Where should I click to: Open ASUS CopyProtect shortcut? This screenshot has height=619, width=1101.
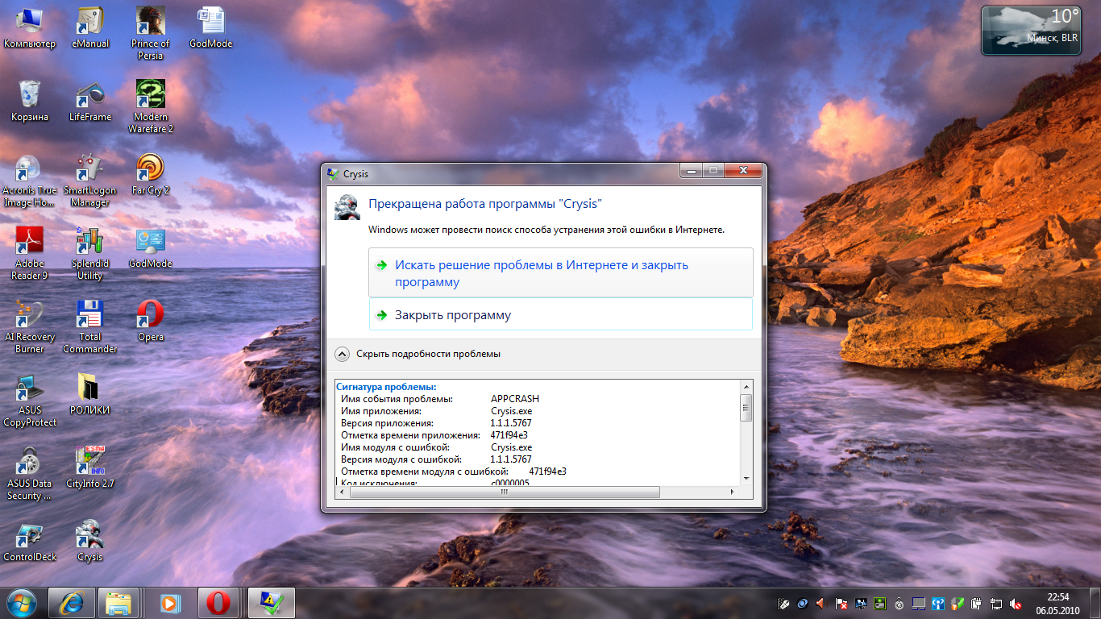coord(30,401)
